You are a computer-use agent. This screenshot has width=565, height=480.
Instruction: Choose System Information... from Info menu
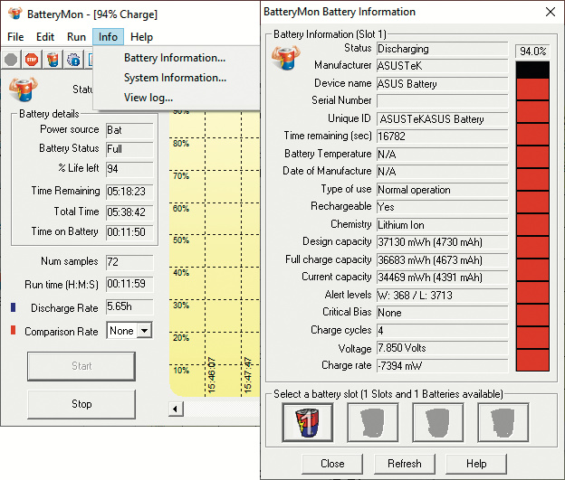tap(175, 78)
